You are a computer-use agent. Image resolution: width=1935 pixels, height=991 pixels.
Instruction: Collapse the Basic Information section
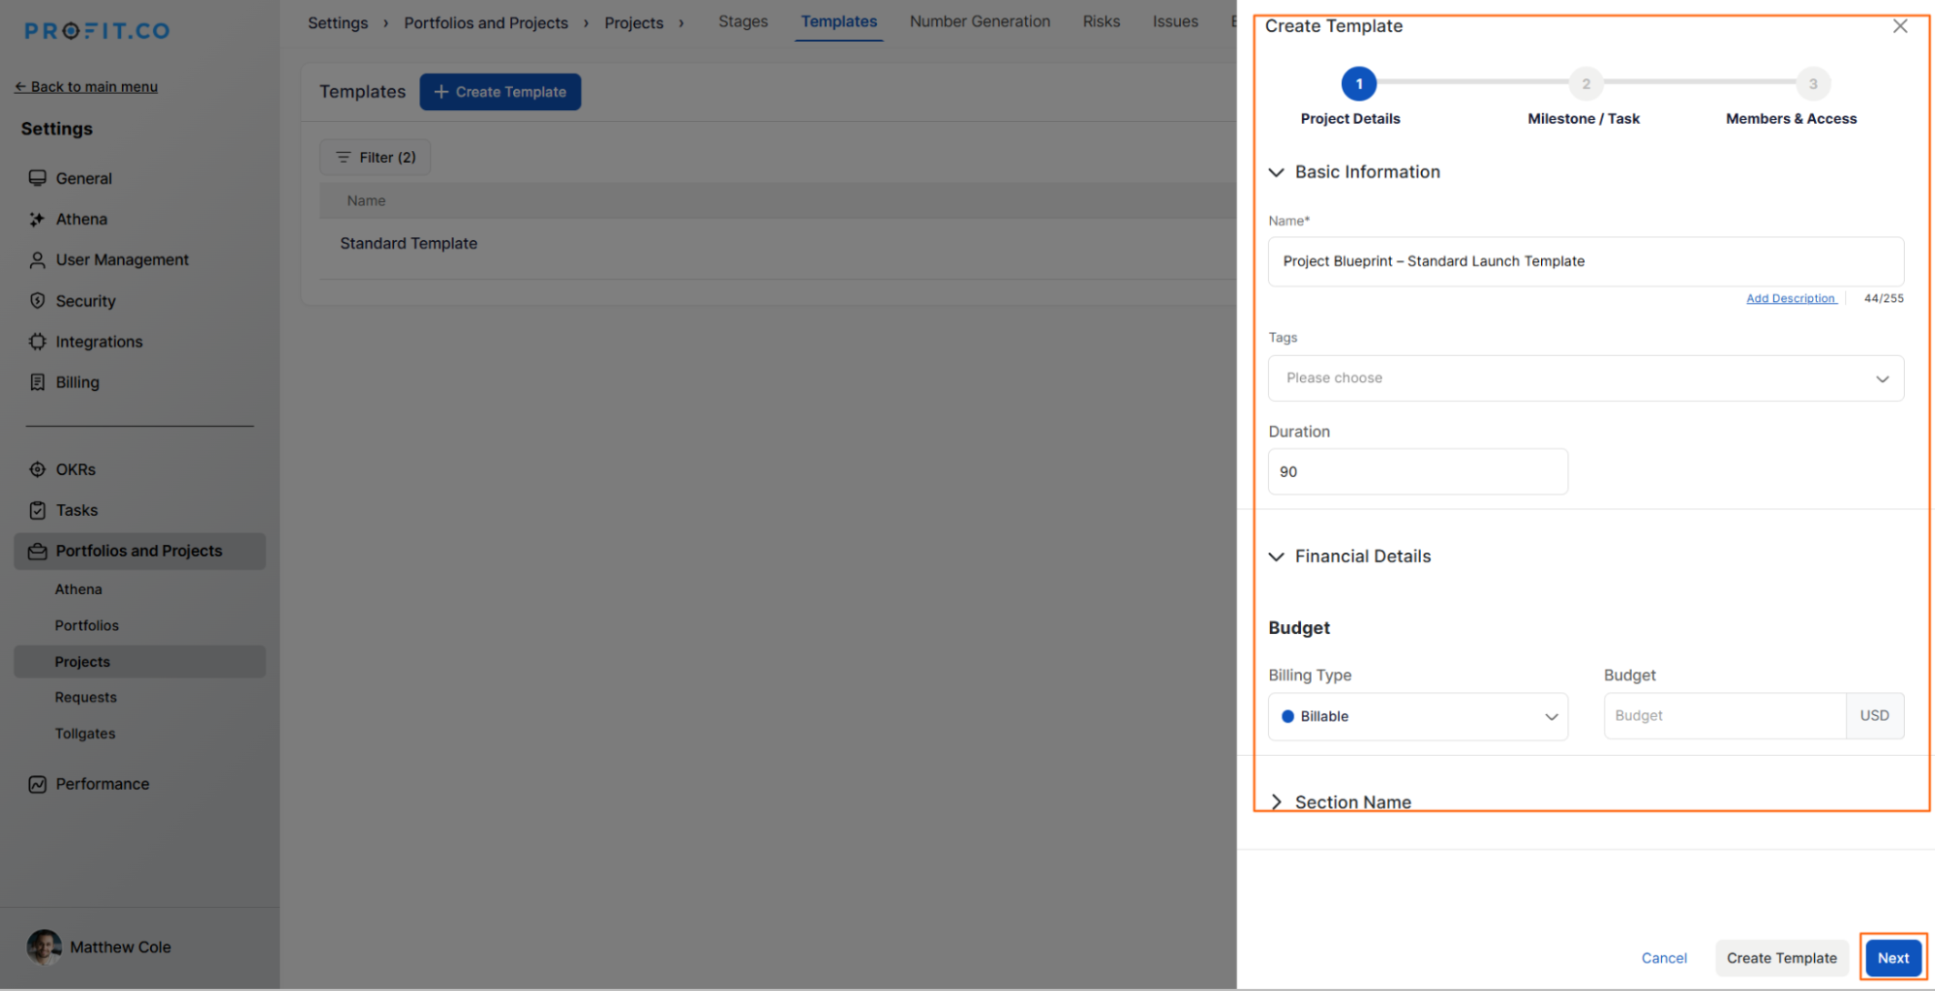1276,172
